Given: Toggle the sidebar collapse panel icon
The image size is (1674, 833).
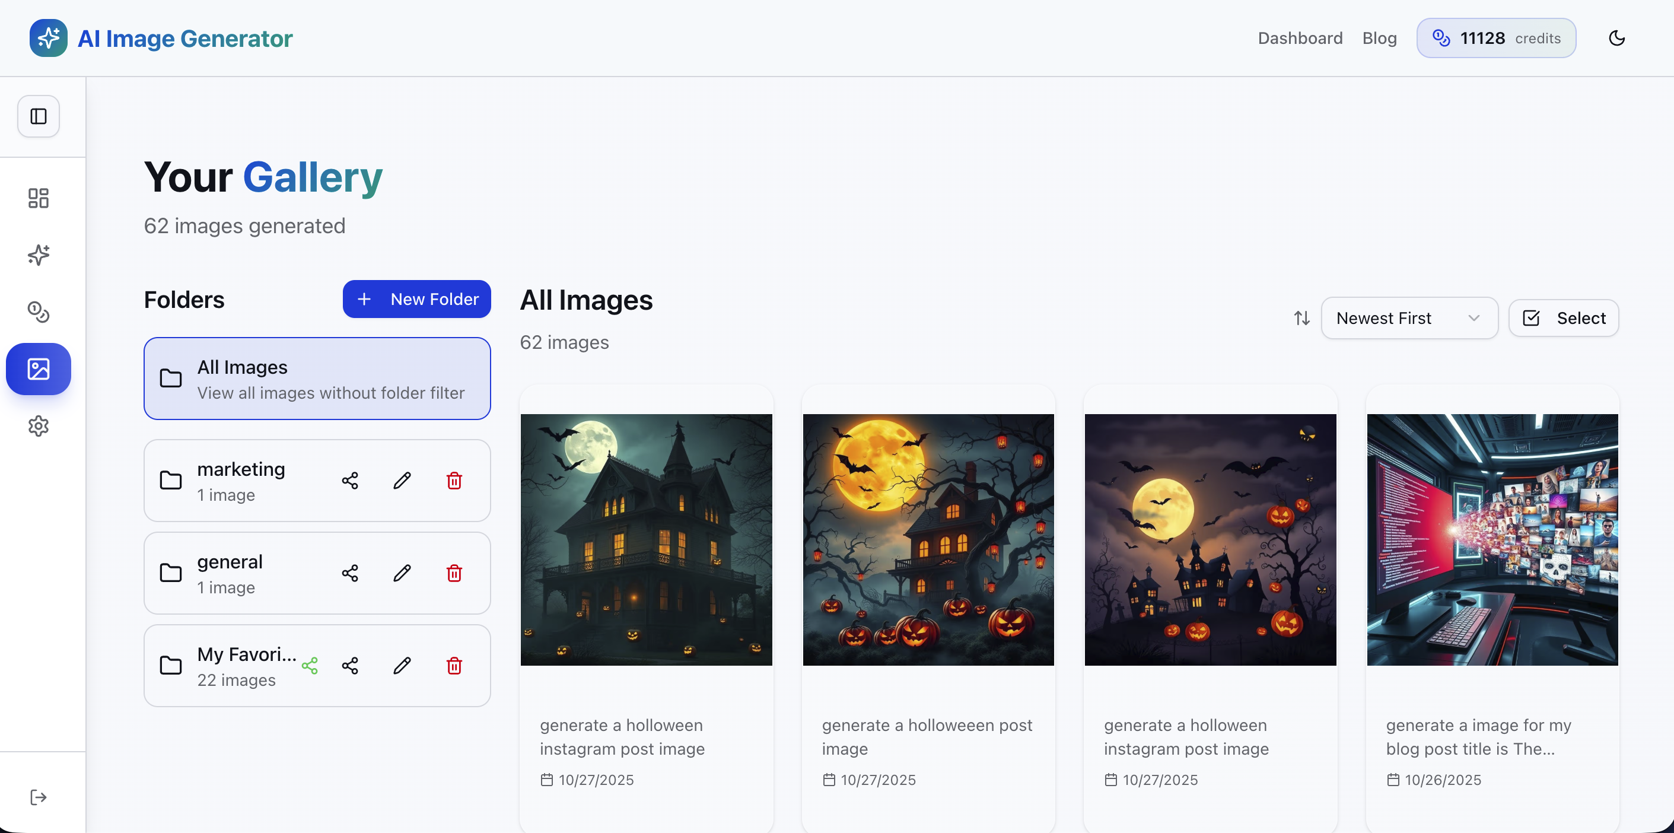Looking at the screenshot, I should pos(39,116).
